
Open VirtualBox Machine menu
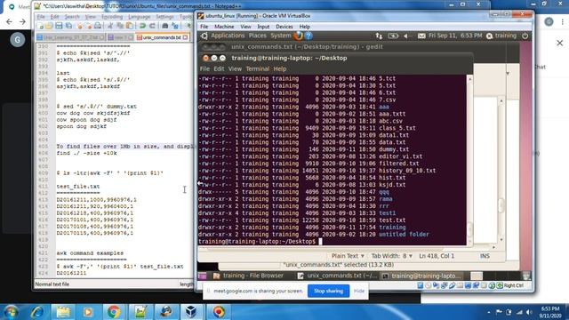224,27
